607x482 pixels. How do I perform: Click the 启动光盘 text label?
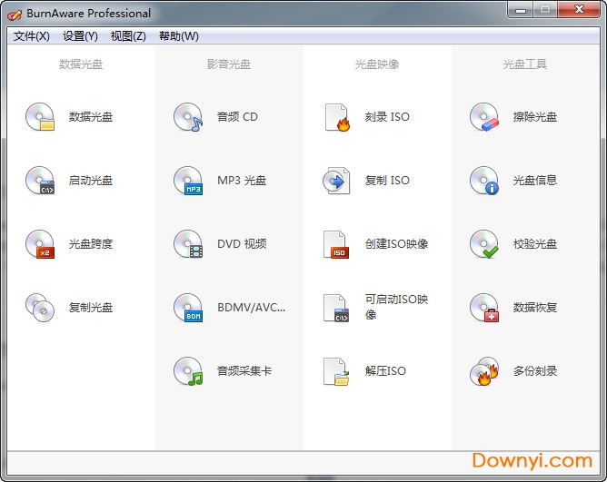coord(91,181)
